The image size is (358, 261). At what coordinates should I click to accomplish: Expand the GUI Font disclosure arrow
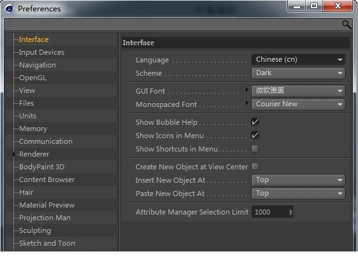[247, 89]
